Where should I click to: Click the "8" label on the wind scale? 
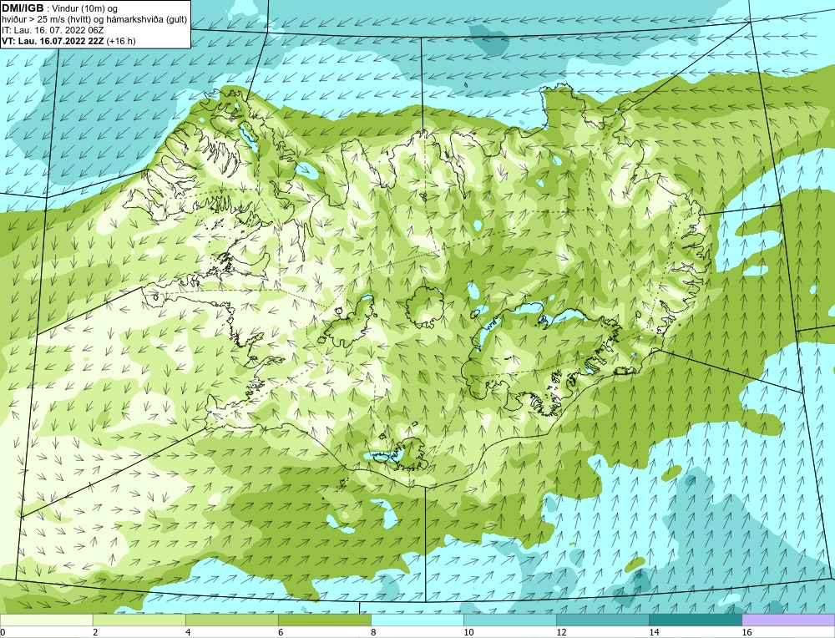tap(373, 632)
